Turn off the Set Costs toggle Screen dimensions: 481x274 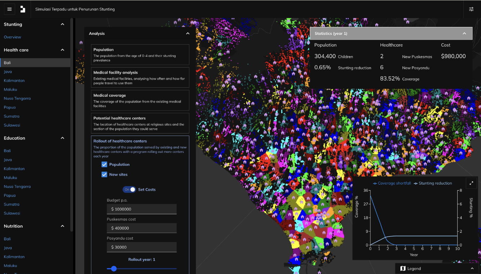(x=129, y=189)
